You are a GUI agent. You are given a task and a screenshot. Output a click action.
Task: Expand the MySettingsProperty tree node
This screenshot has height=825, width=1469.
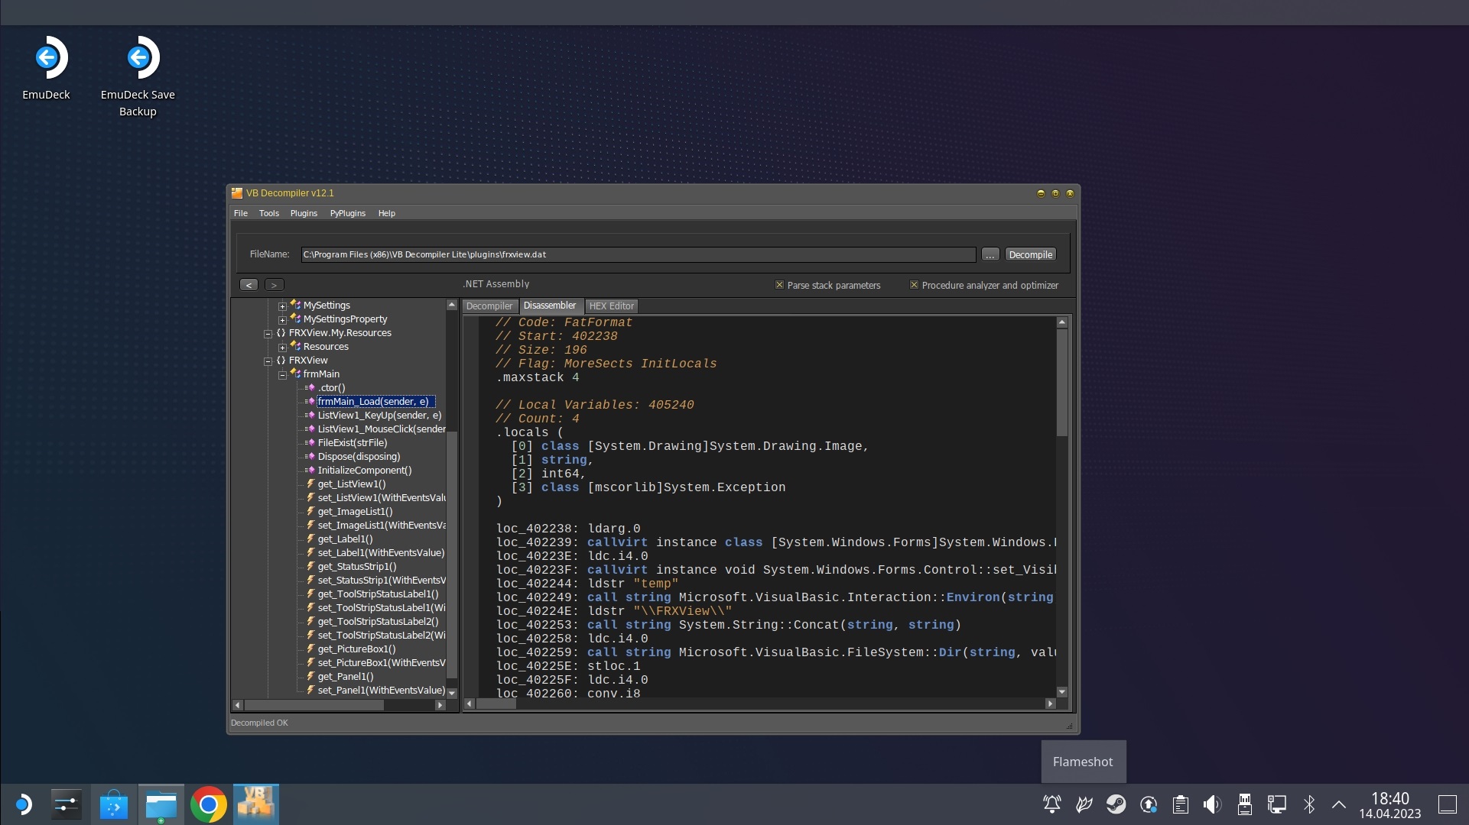(282, 320)
